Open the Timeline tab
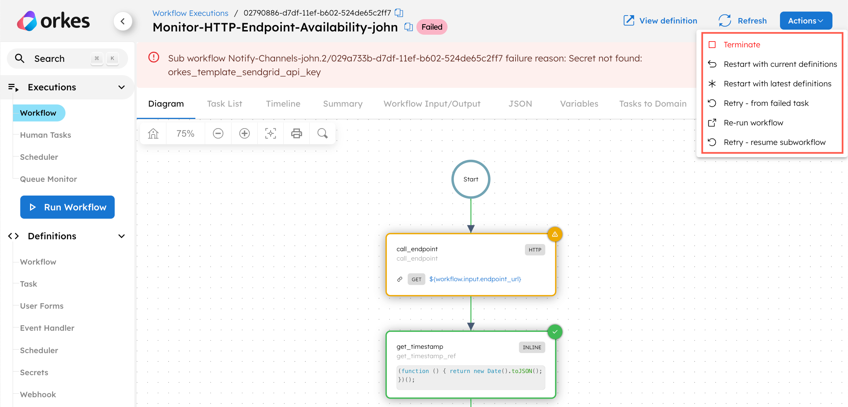 pyautogui.click(x=283, y=104)
